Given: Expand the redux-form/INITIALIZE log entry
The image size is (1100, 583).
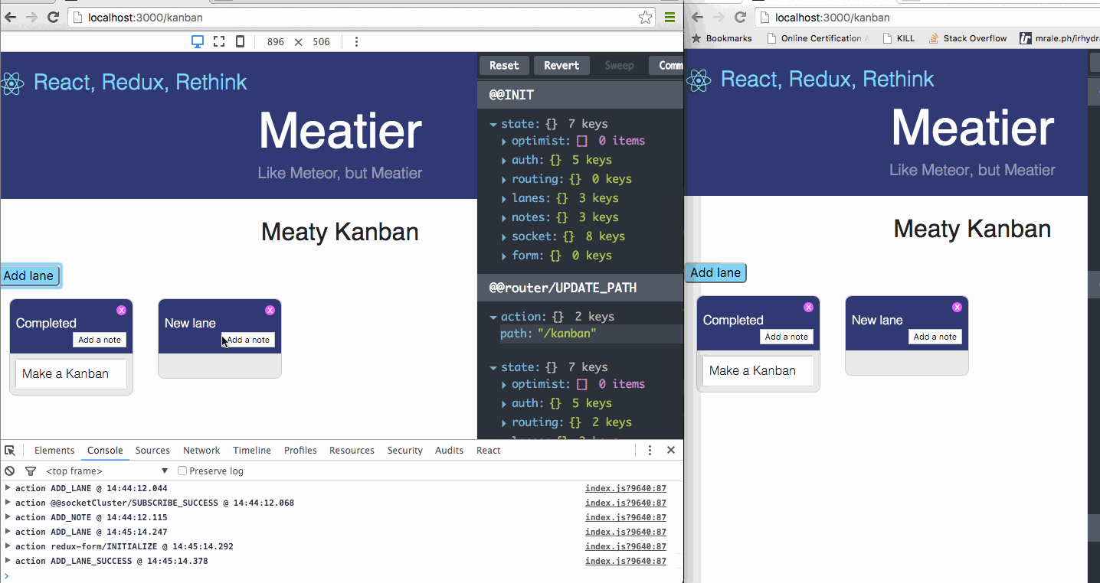Looking at the screenshot, I should pos(8,546).
